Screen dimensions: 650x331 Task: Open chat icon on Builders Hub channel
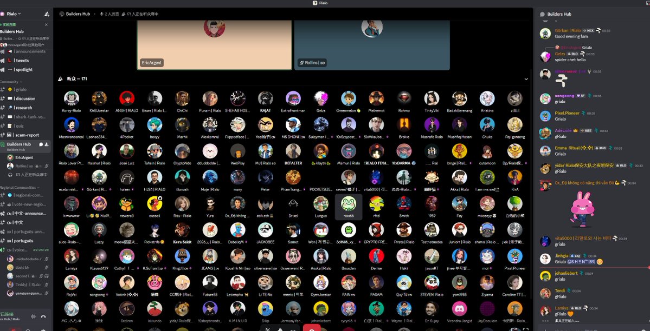click(41, 144)
